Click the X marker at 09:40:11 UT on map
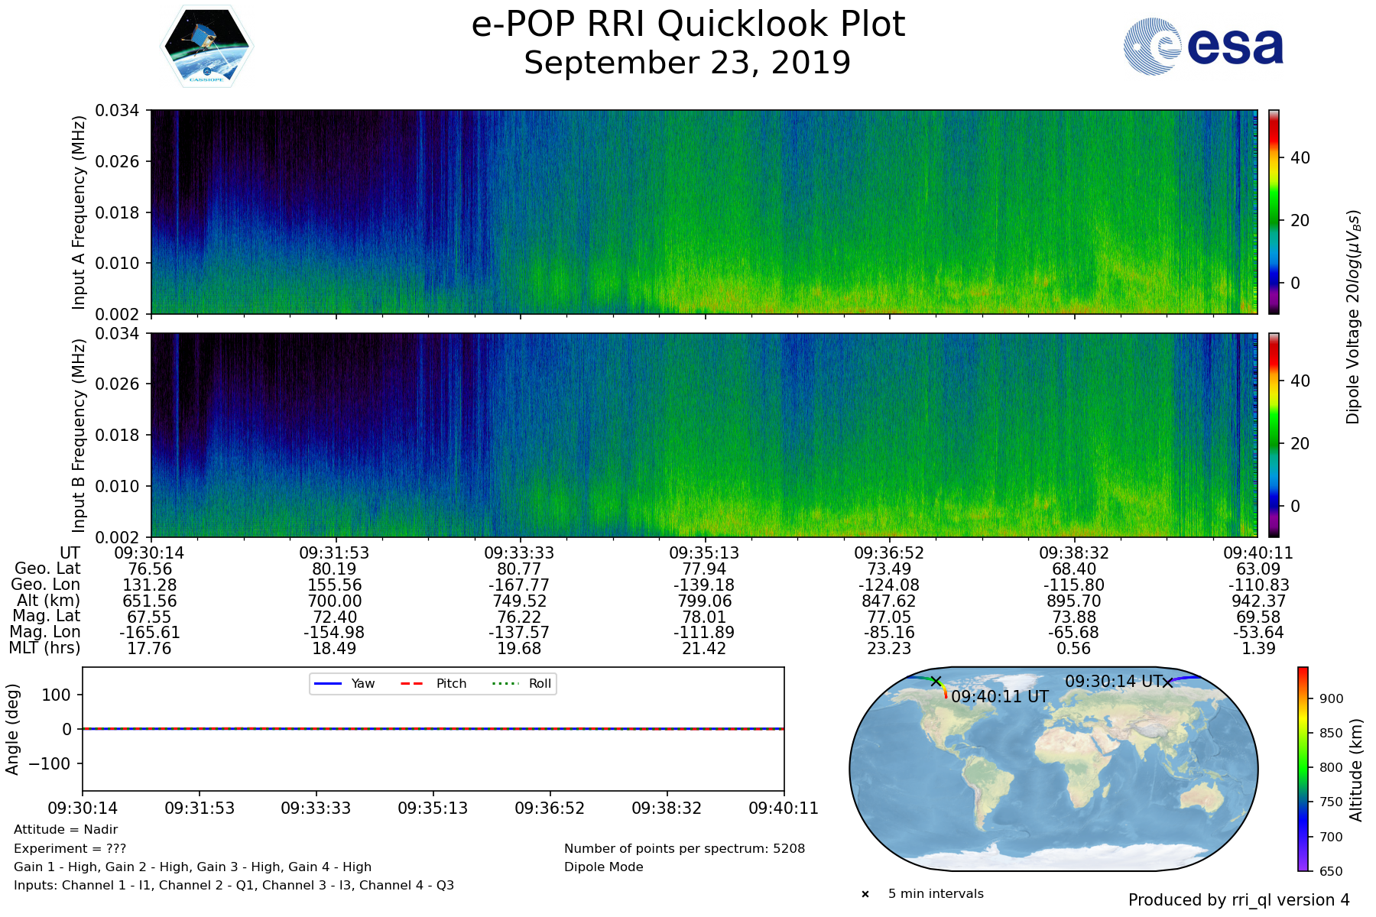Image resolution: width=1376 pixels, height=917 pixels. (936, 681)
